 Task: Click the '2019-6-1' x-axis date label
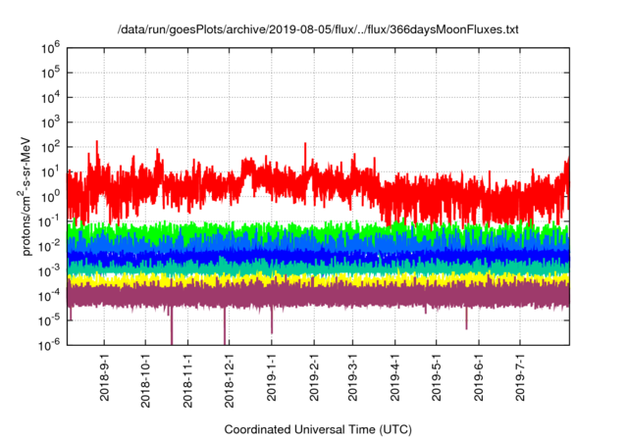click(479, 376)
